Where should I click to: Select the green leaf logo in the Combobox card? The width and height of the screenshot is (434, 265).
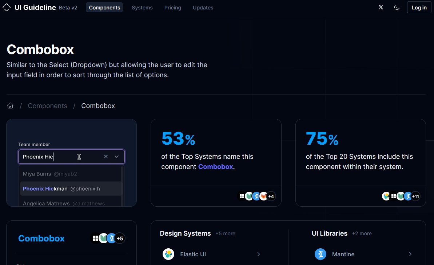coord(104,238)
